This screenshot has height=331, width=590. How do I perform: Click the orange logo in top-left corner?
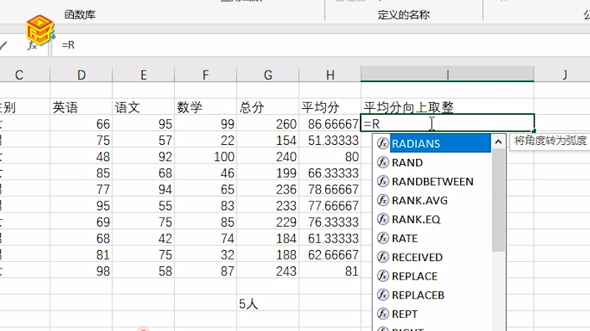38,29
